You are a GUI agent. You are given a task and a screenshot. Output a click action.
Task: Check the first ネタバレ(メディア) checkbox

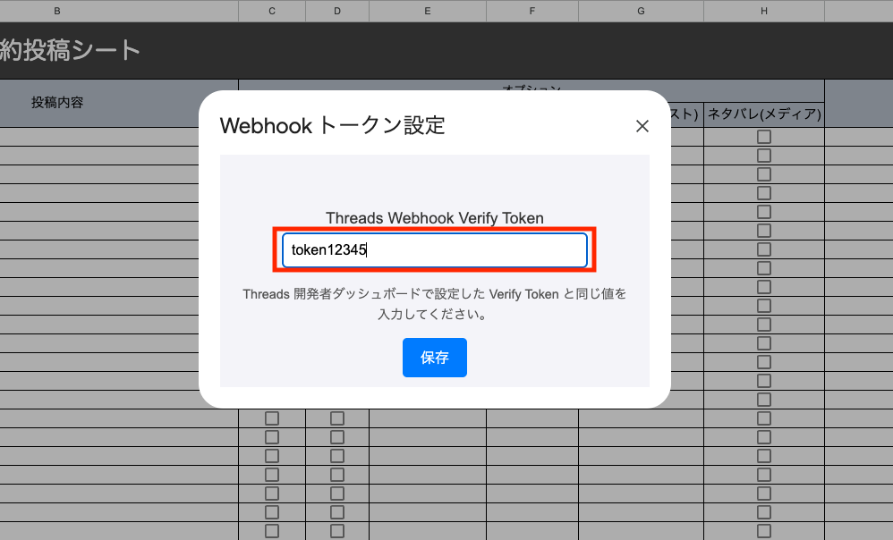[x=763, y=136]
